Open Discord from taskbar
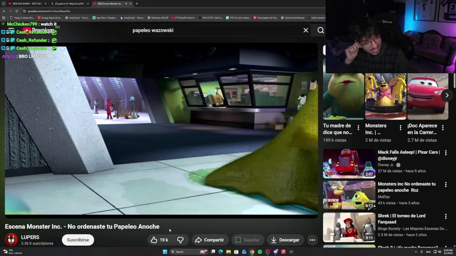This screenshot has height=256, width=456. pos(275,252)
